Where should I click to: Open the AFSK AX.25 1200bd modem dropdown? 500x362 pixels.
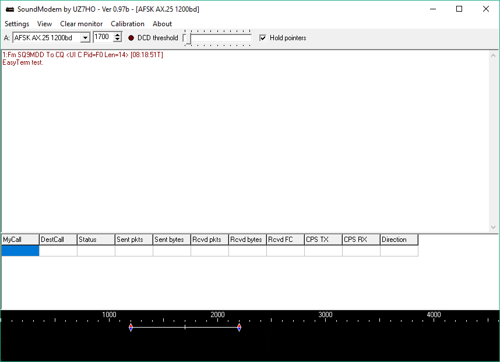click(85, 38)
